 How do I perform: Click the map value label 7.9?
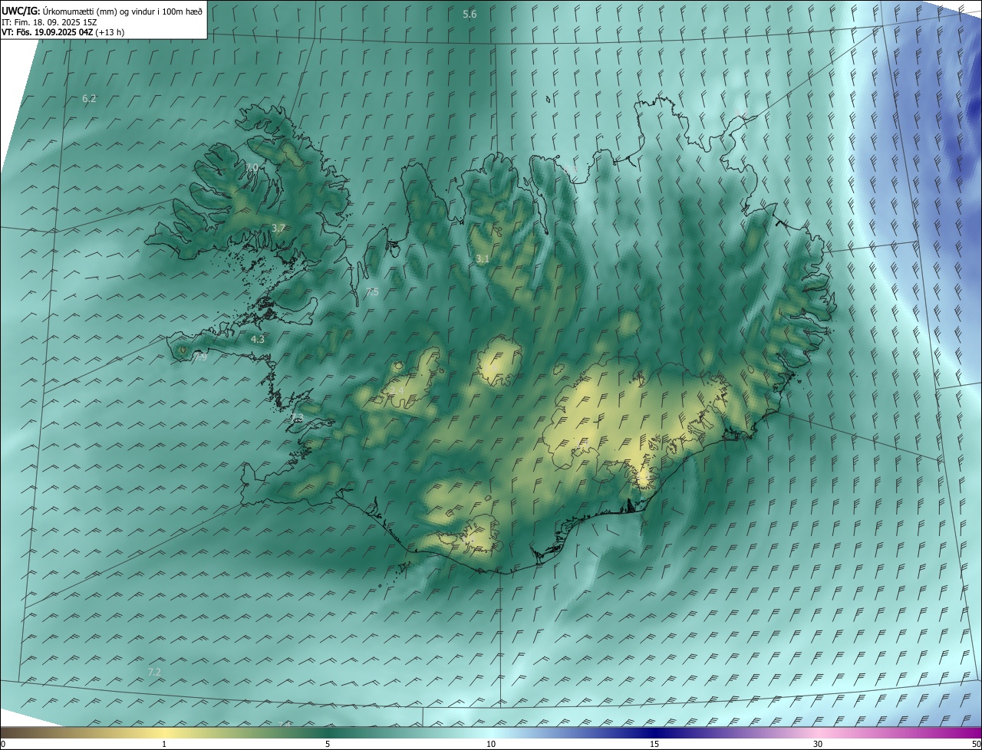pyautogui.click(x=200, y=357)
